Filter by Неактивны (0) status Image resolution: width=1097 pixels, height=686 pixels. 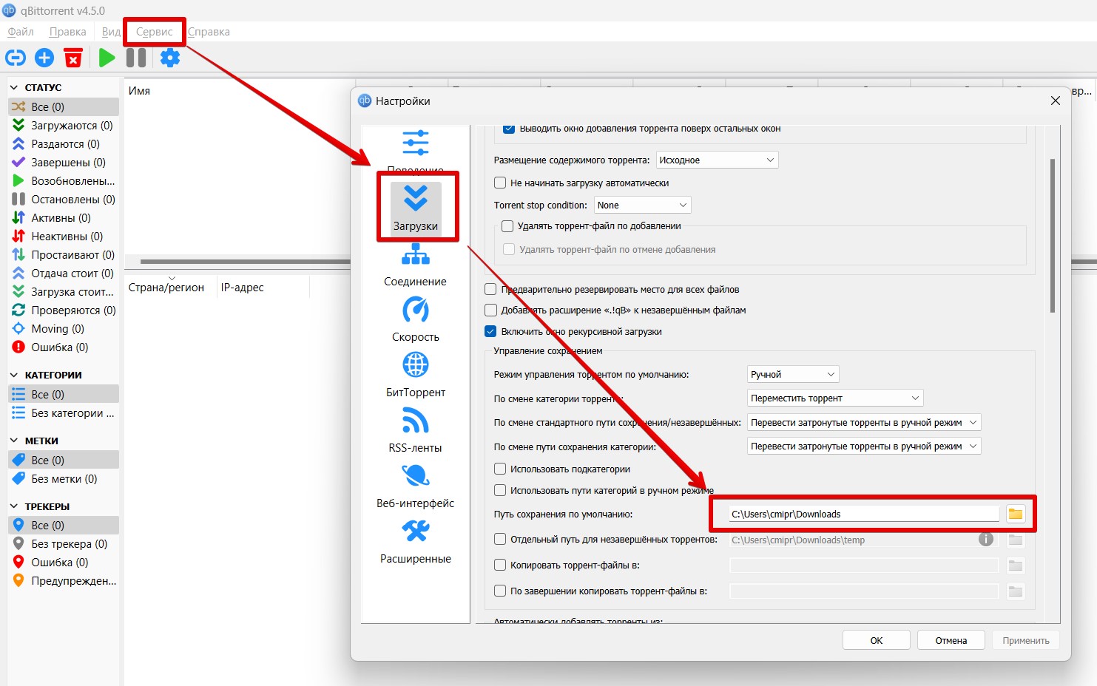[64, 237]
